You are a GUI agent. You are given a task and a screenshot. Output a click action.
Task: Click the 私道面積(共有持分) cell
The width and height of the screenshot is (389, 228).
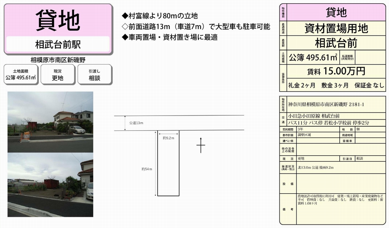[x=347, y=58]
